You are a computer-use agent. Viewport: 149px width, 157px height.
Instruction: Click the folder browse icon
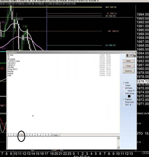pyautogui.click(x=134, y=56)
